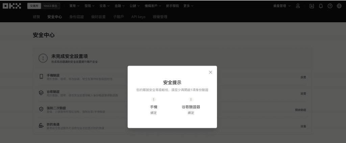Expand the 買幣 dropdown menu
Viewport: 346px width, 143px height.
click(74, 6)
